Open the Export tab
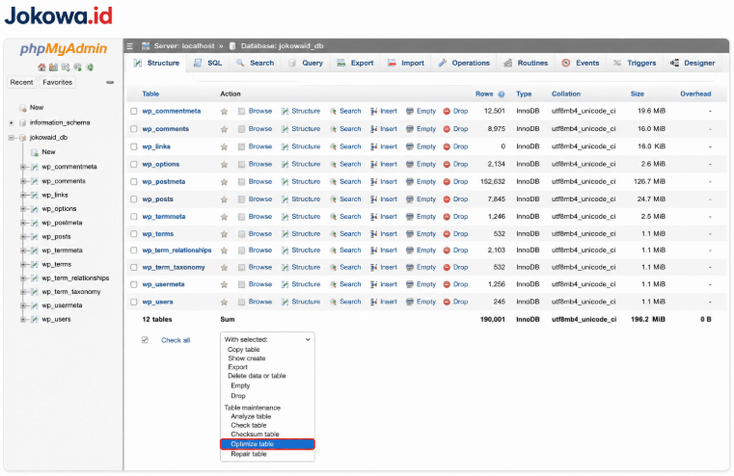 coord(356,64)
